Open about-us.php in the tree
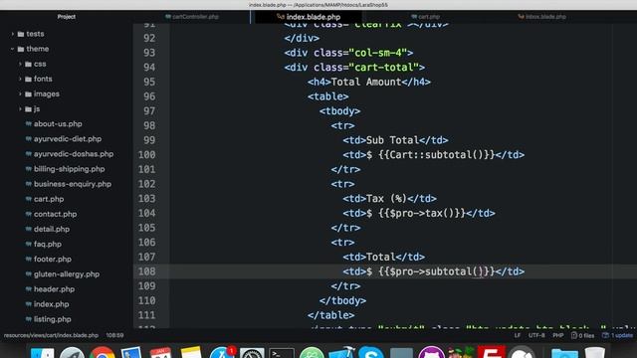 point(58,123)
